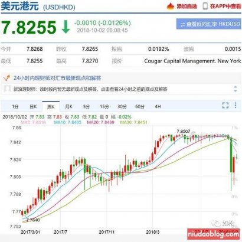Expand chart to fullscreen mode
The height and width of the screenshot is (242, 242).
[225, 105]
